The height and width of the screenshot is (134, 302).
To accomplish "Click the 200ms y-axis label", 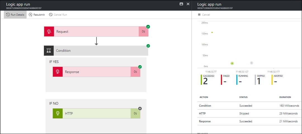I will click(x=205, y=23).
